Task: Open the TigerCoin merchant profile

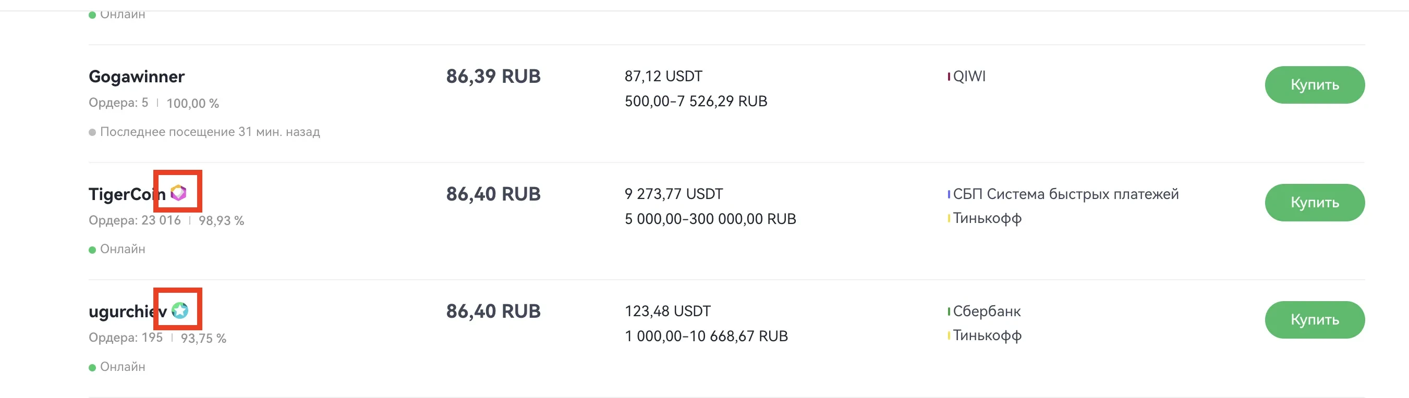Action: [x=127, y=194]
